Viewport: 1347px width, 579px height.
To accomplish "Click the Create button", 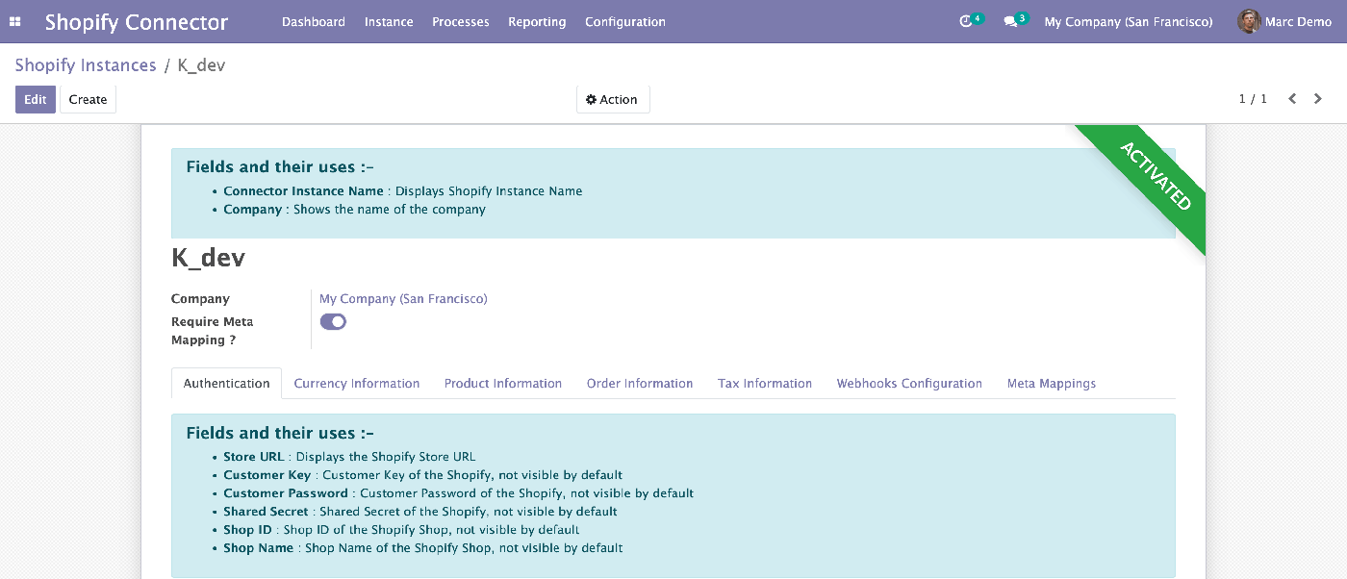I will tap(88, 99).
